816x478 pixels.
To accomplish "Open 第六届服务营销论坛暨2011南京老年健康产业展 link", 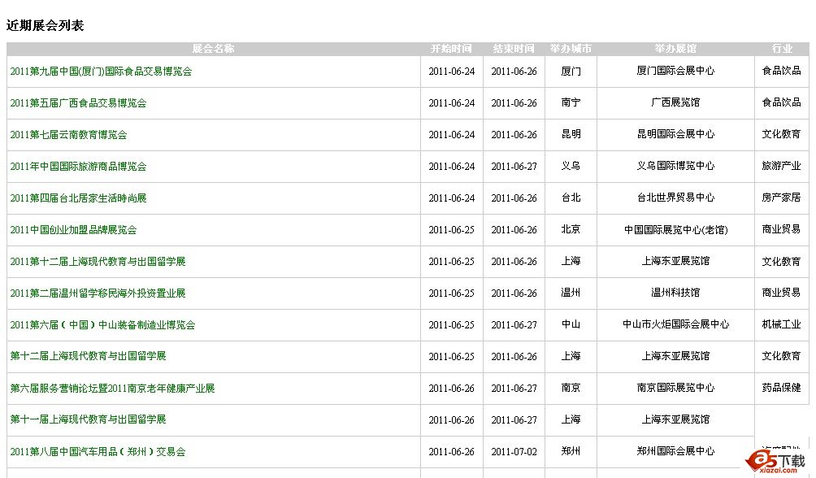I will (112, 389).
